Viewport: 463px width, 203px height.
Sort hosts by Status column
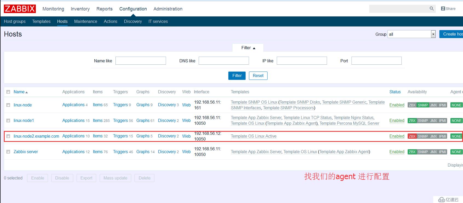(395, 92)
